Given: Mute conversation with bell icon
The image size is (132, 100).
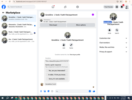Looking at the screenshot, I should click(x=110, y=30).
